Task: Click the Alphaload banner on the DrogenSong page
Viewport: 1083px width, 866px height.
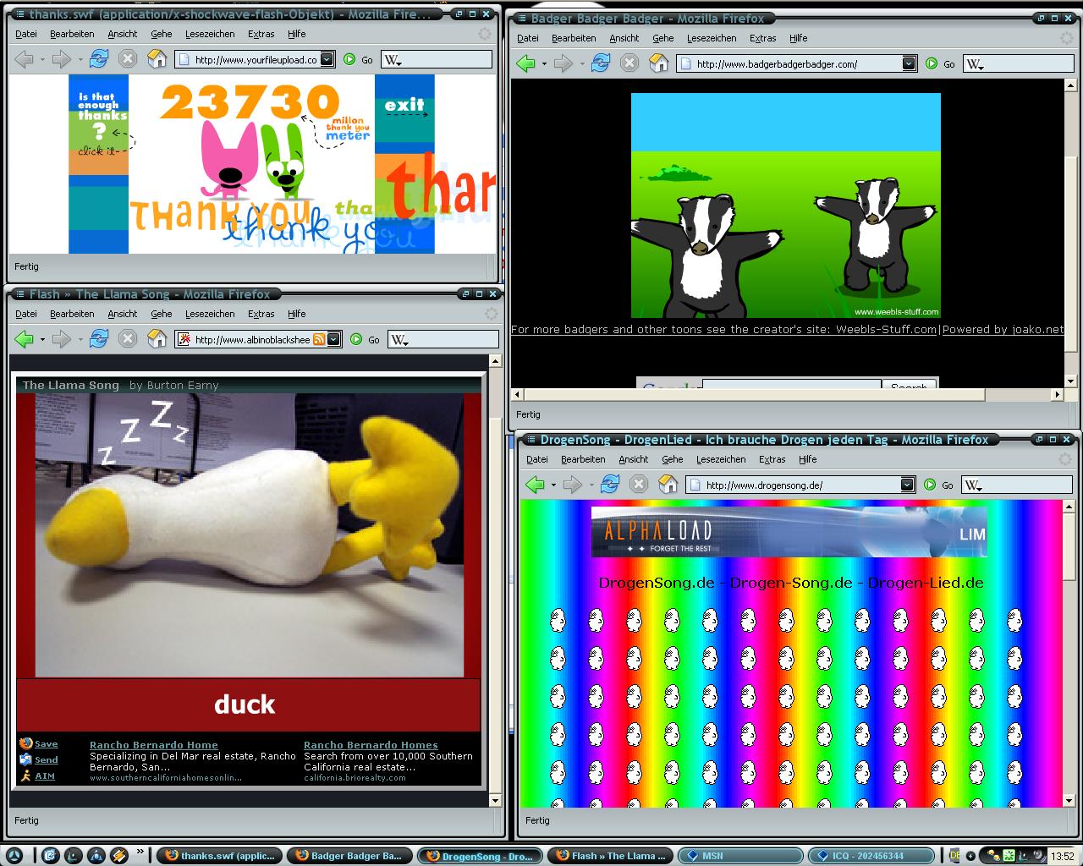Action: (x=789, y=532)
